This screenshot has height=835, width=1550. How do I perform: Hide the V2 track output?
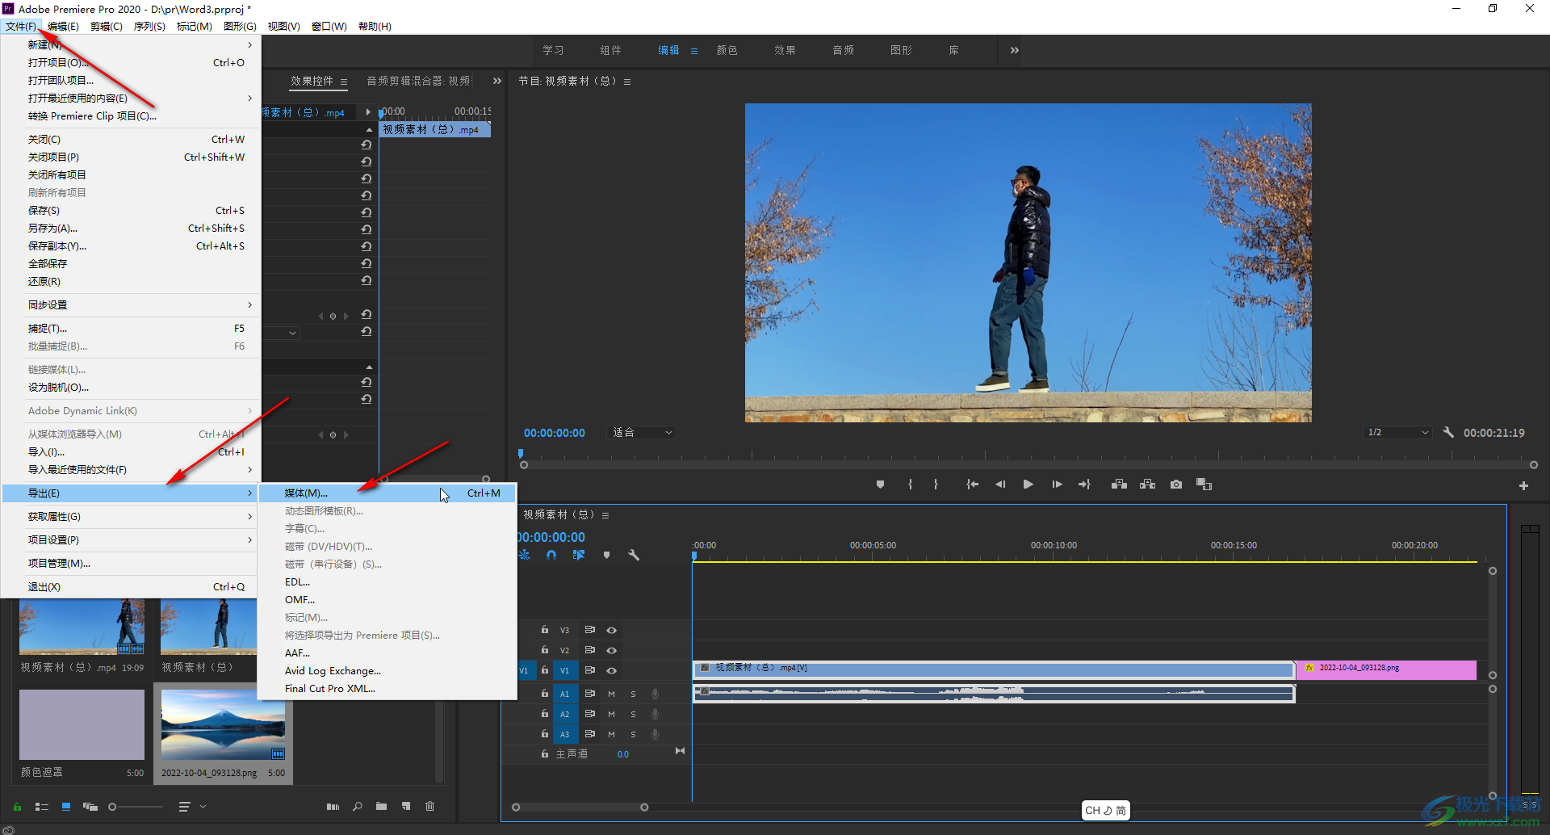coord(612,650)
